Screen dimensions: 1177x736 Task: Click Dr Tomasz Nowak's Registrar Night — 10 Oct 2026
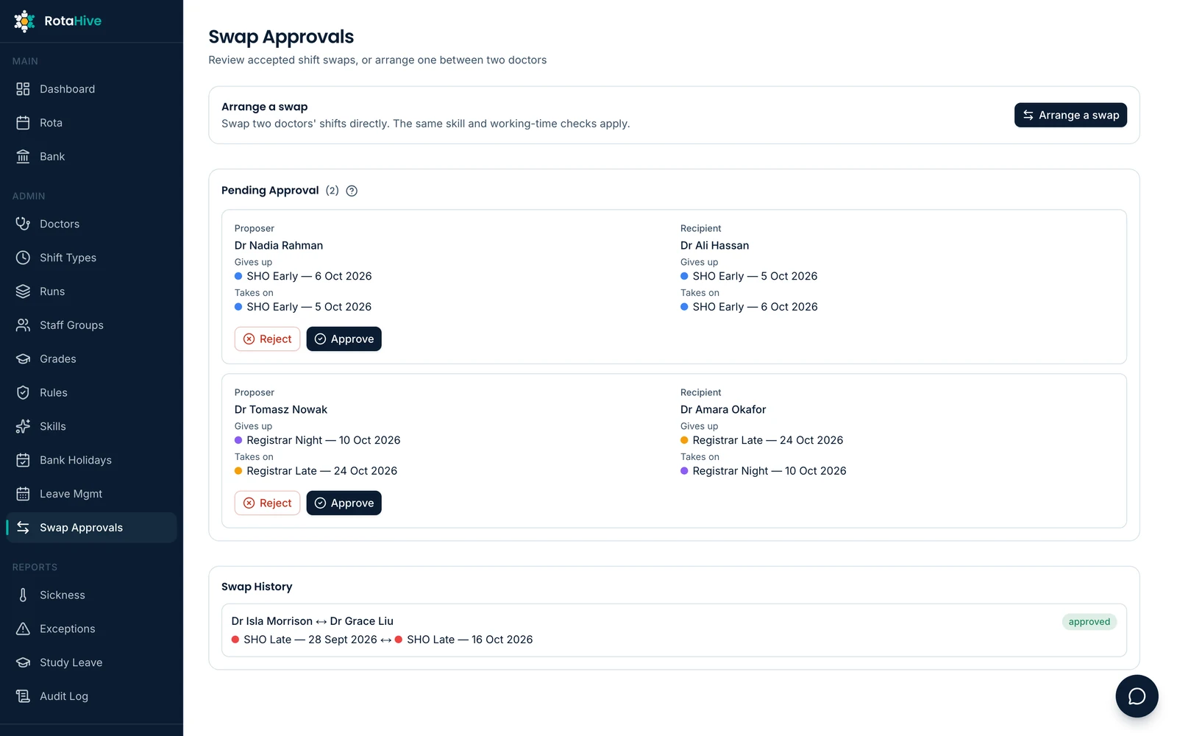coord(318,440)
